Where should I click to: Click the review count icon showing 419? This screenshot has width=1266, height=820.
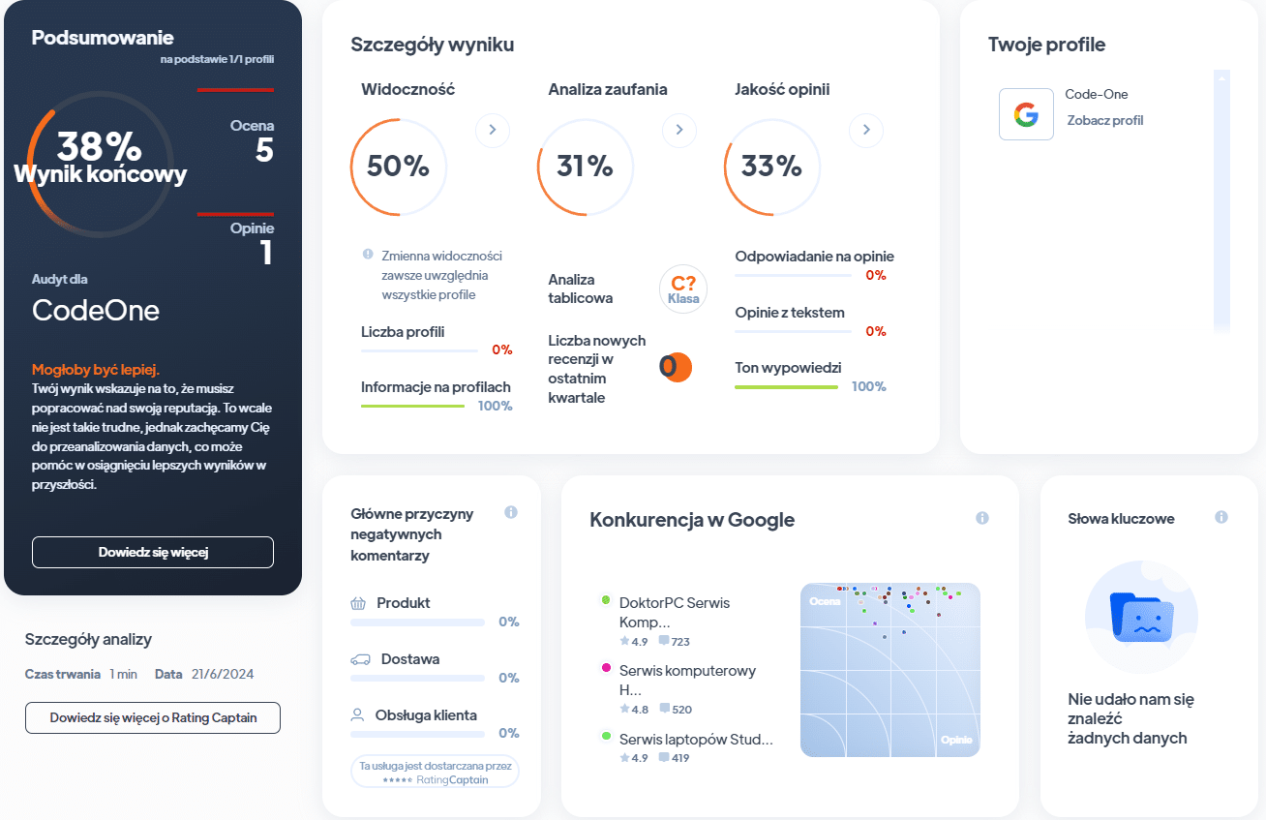(664, 757)
